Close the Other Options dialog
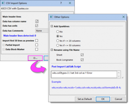 pyautogui.click(x=124, y=17)
